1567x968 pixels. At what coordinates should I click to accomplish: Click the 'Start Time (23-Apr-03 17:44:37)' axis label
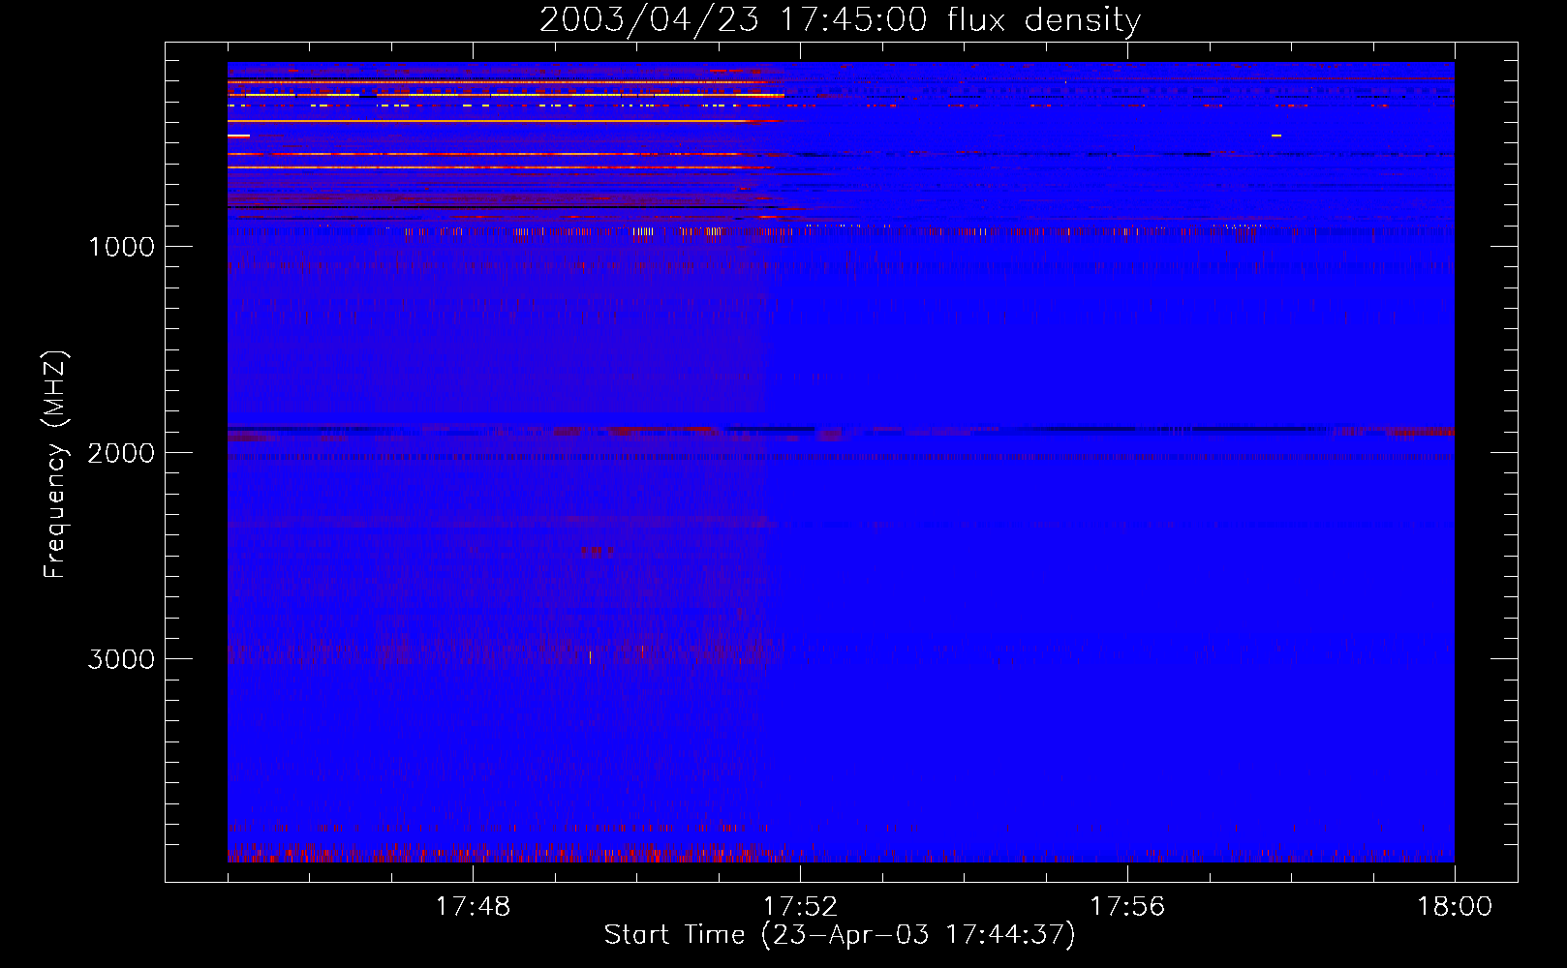coord(840,935)
